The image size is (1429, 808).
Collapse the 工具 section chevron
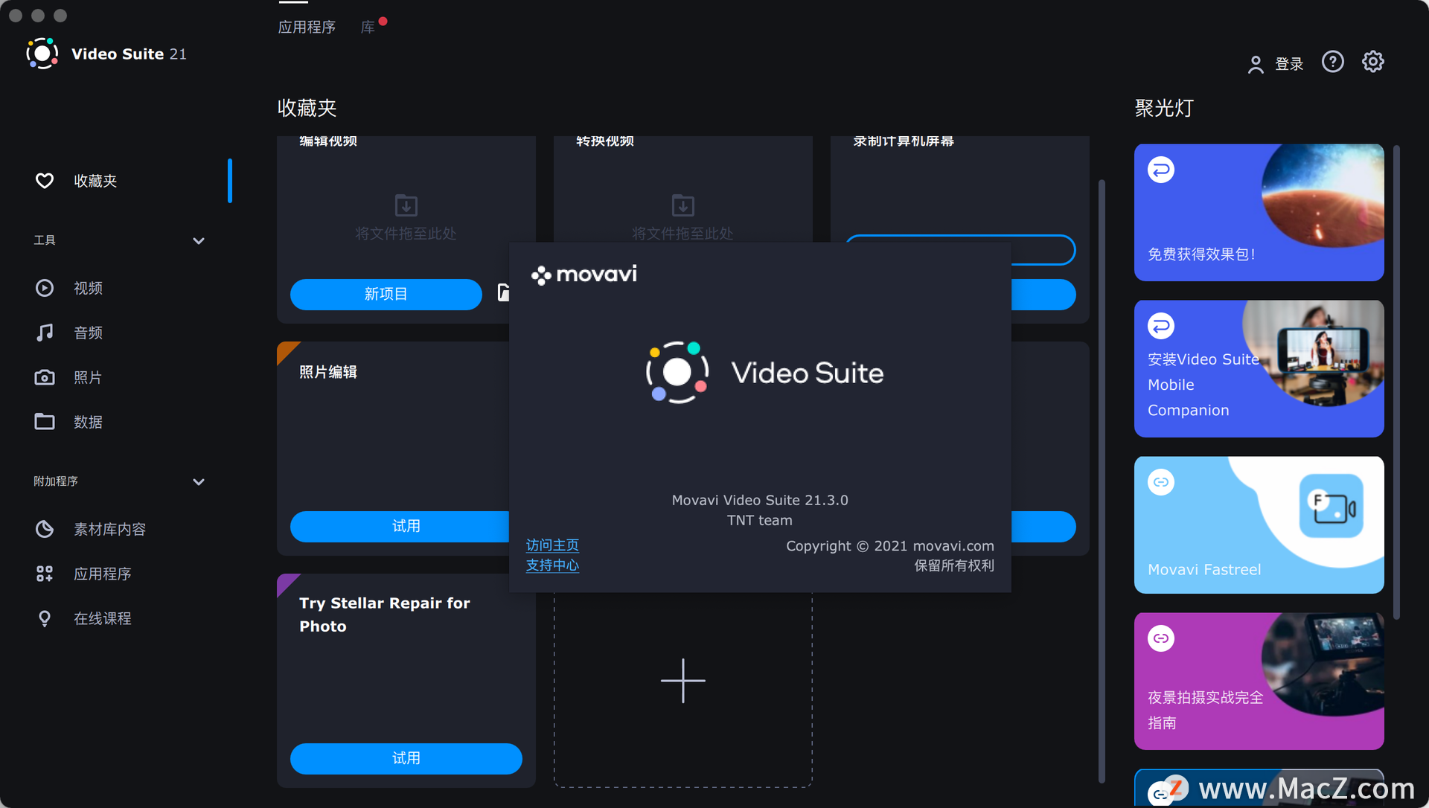[199, 240]
